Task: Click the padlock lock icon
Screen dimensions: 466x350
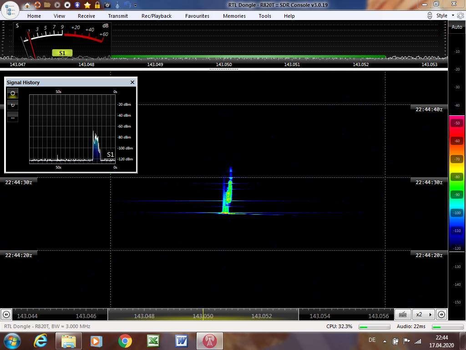Action: pyautogui.click(x=97, y=5)
